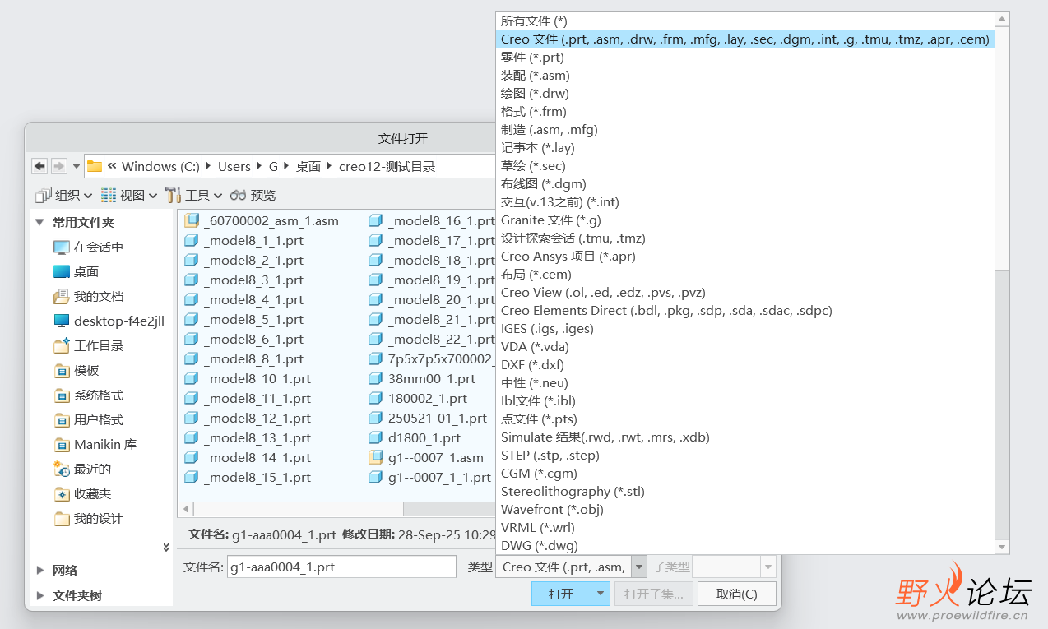Select the Manikin 库 folder shortcut
The width and height of the screenshot is (1048, 629).
pos(104,445)
